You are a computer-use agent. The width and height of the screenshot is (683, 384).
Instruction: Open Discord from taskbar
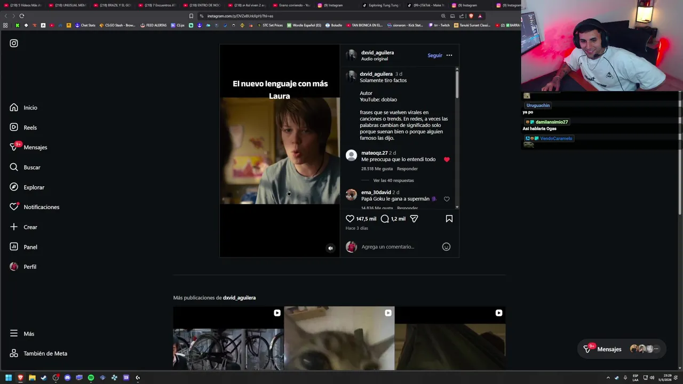pos(67,378)
